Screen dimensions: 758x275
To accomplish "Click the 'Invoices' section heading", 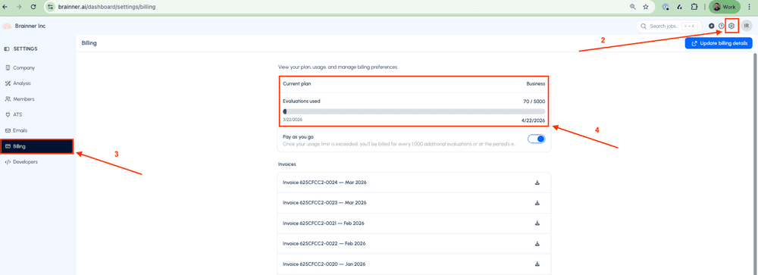I will [288, 164].
